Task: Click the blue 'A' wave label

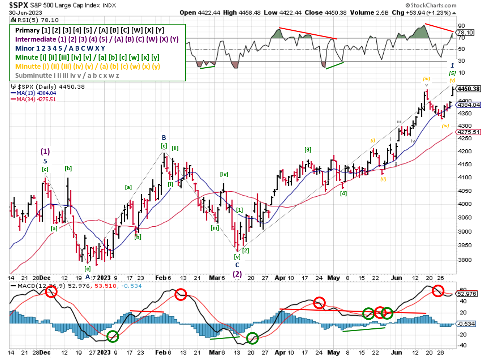Action: [88, 277]
